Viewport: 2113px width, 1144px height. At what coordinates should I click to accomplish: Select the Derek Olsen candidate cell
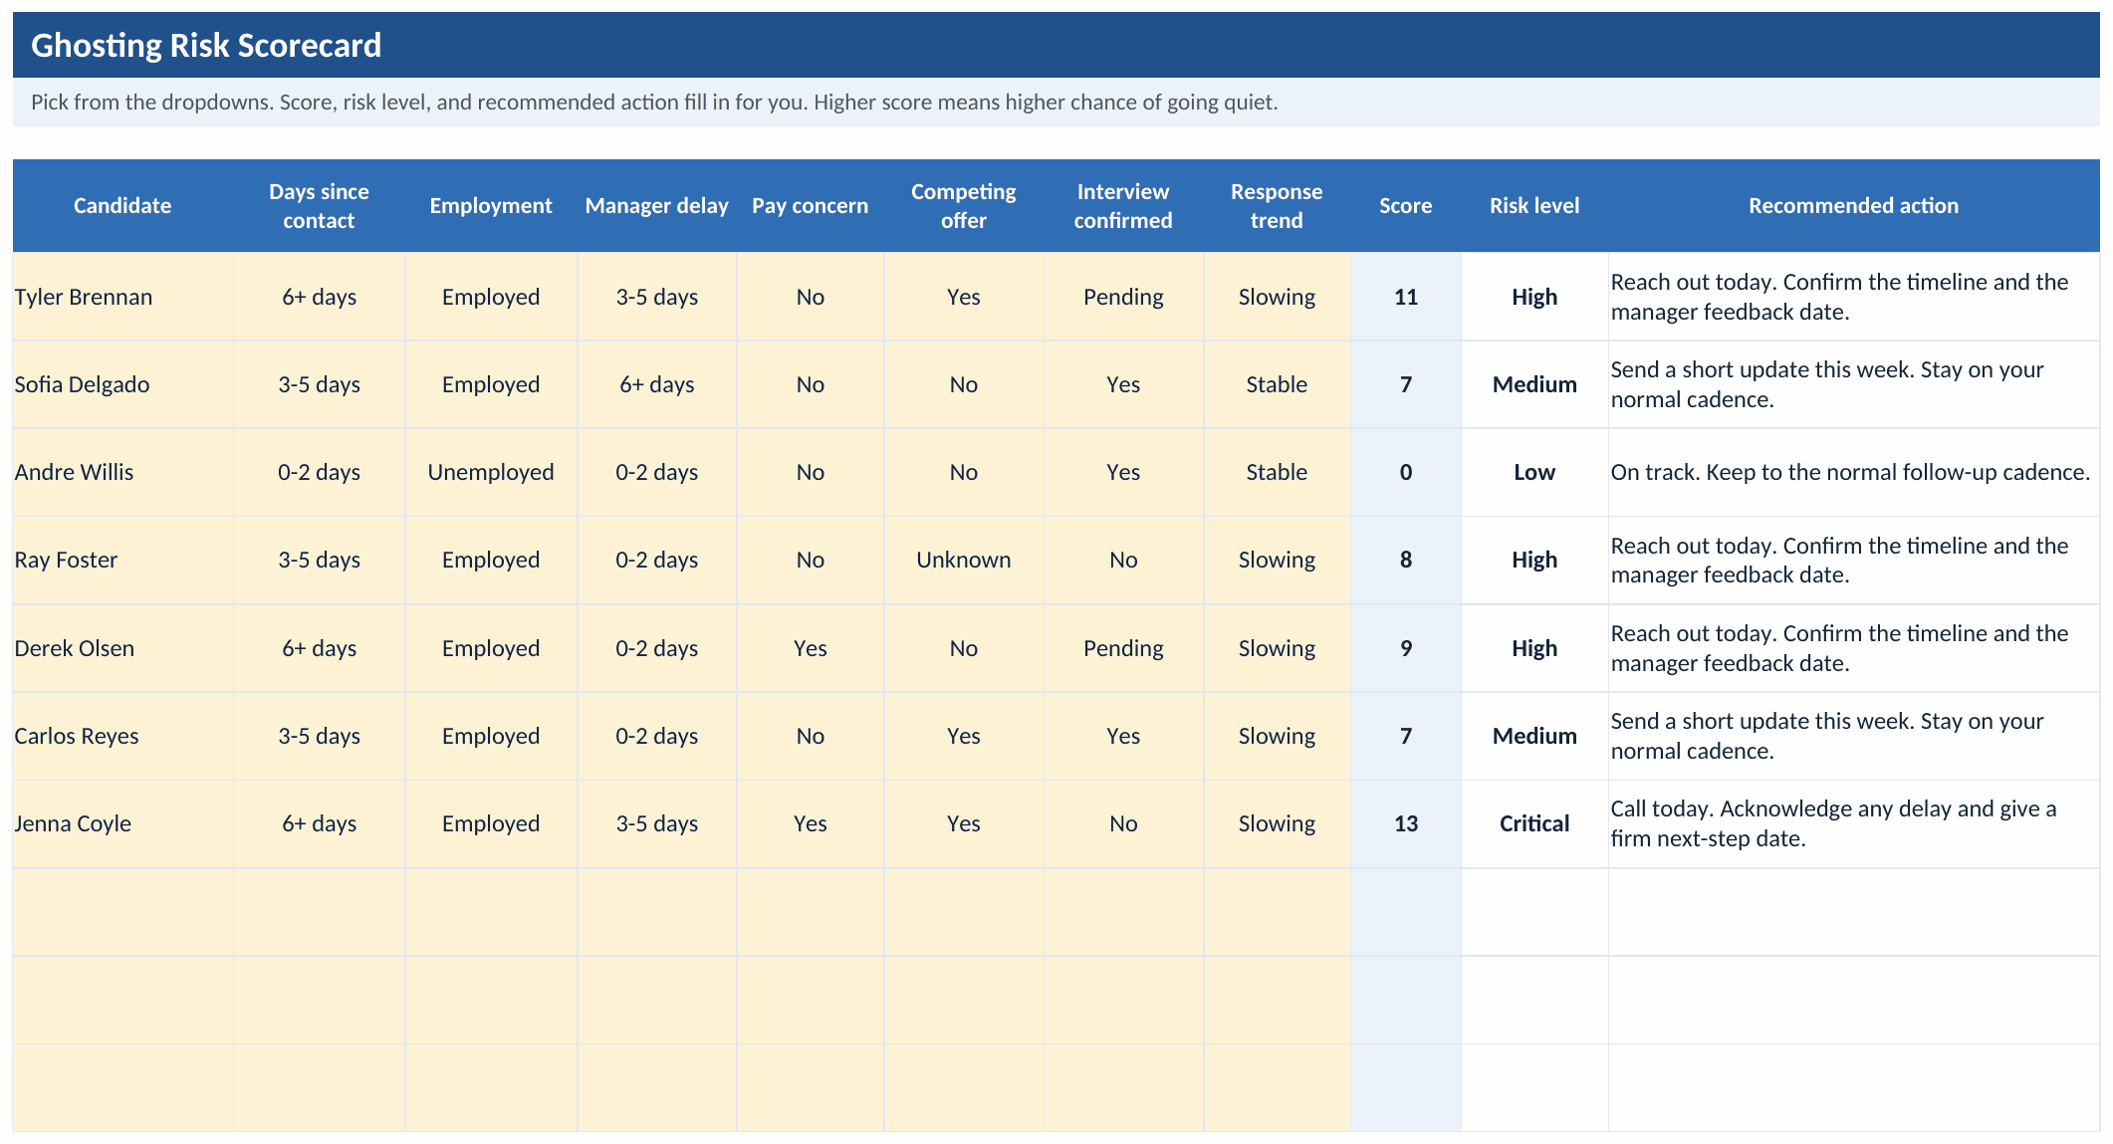point(122,648)
